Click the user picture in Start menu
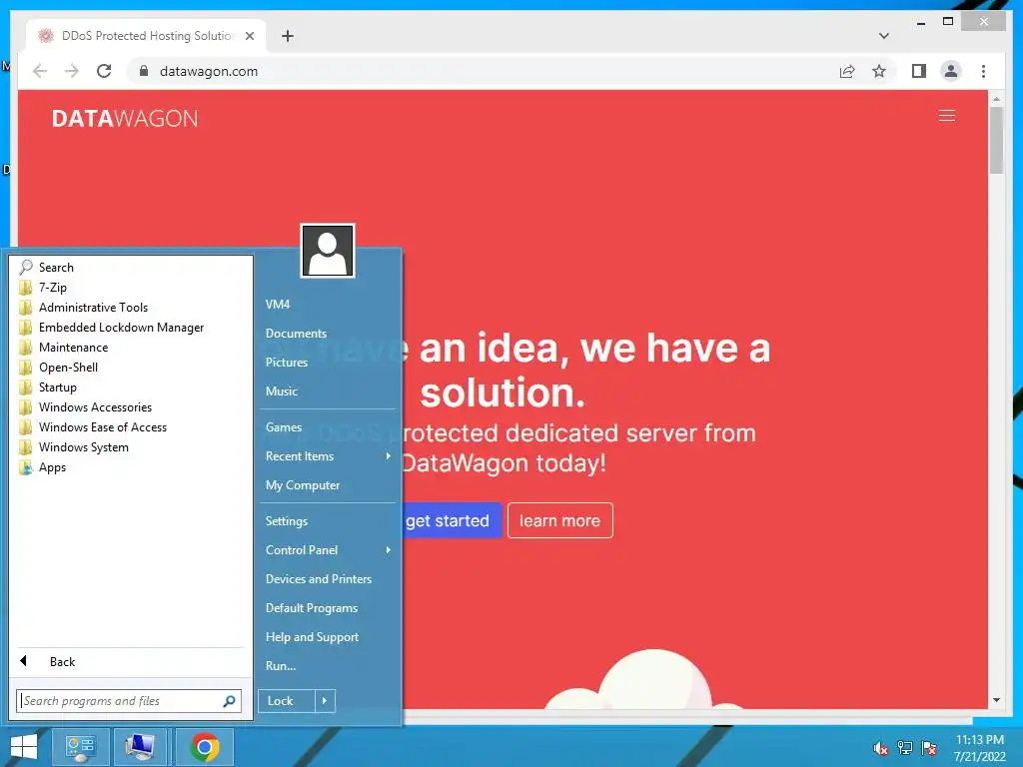Screen dimensions: 1023x767 tap(328, 251)
